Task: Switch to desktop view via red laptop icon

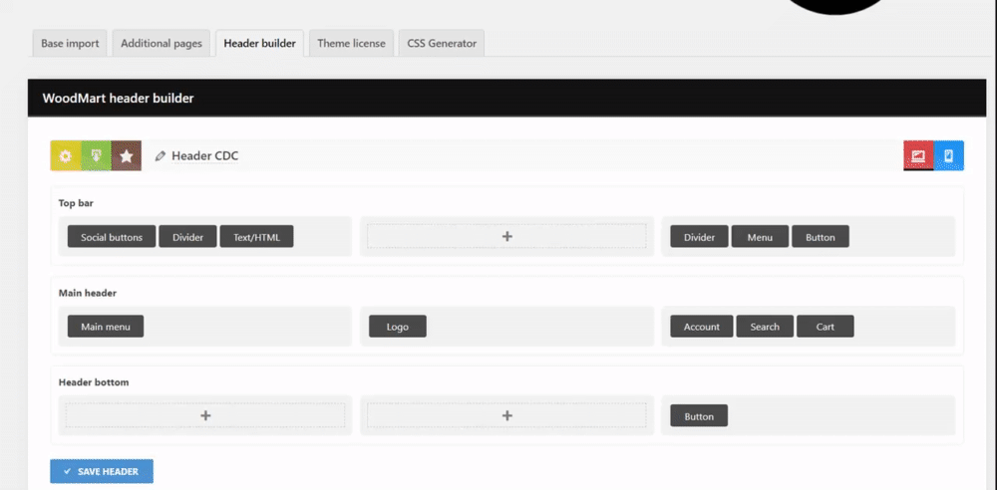Action: [x=918, y=155]
